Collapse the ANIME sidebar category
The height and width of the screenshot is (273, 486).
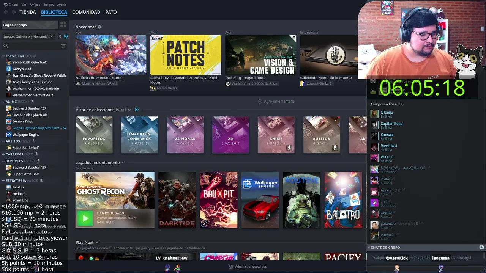[x=3, y=102]
